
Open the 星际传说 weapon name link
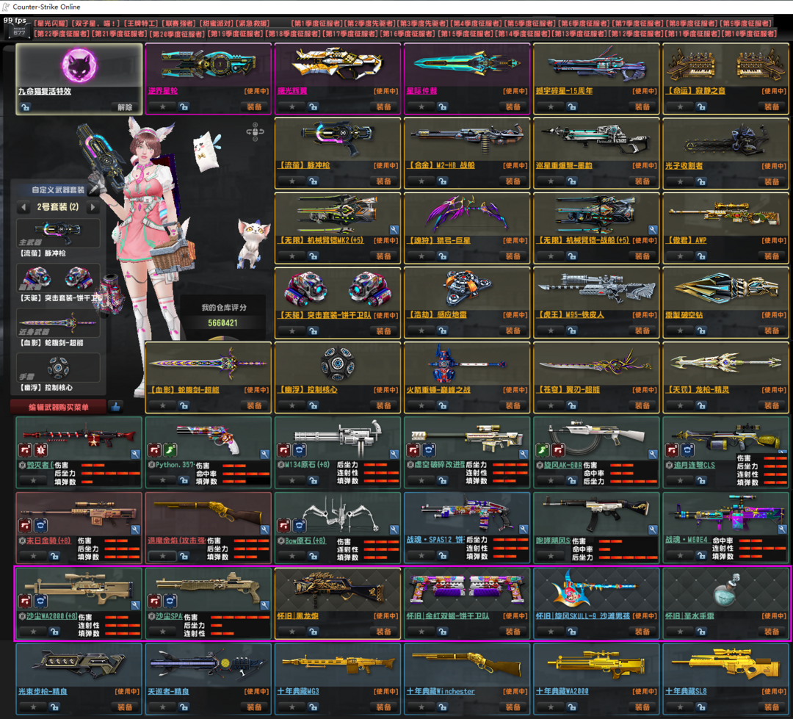(x=421, y=91)
